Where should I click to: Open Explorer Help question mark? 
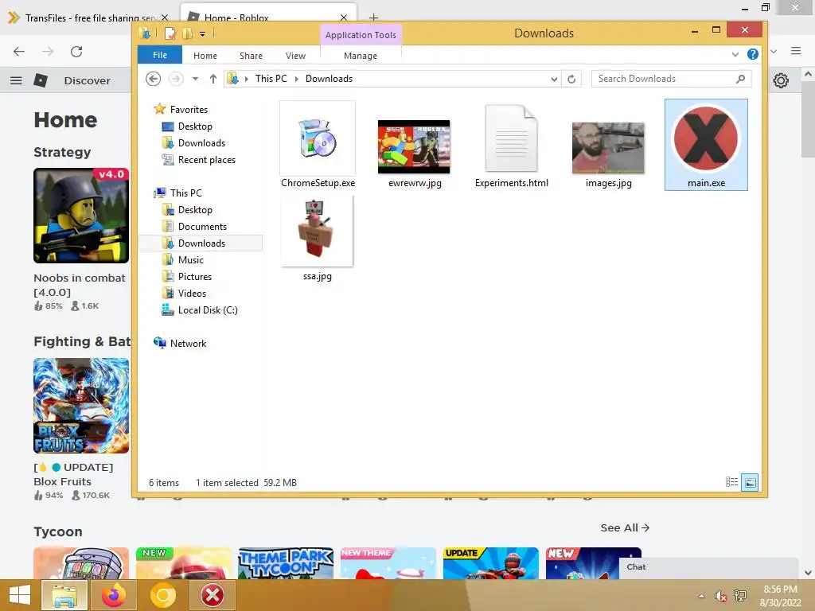point(753,54)
